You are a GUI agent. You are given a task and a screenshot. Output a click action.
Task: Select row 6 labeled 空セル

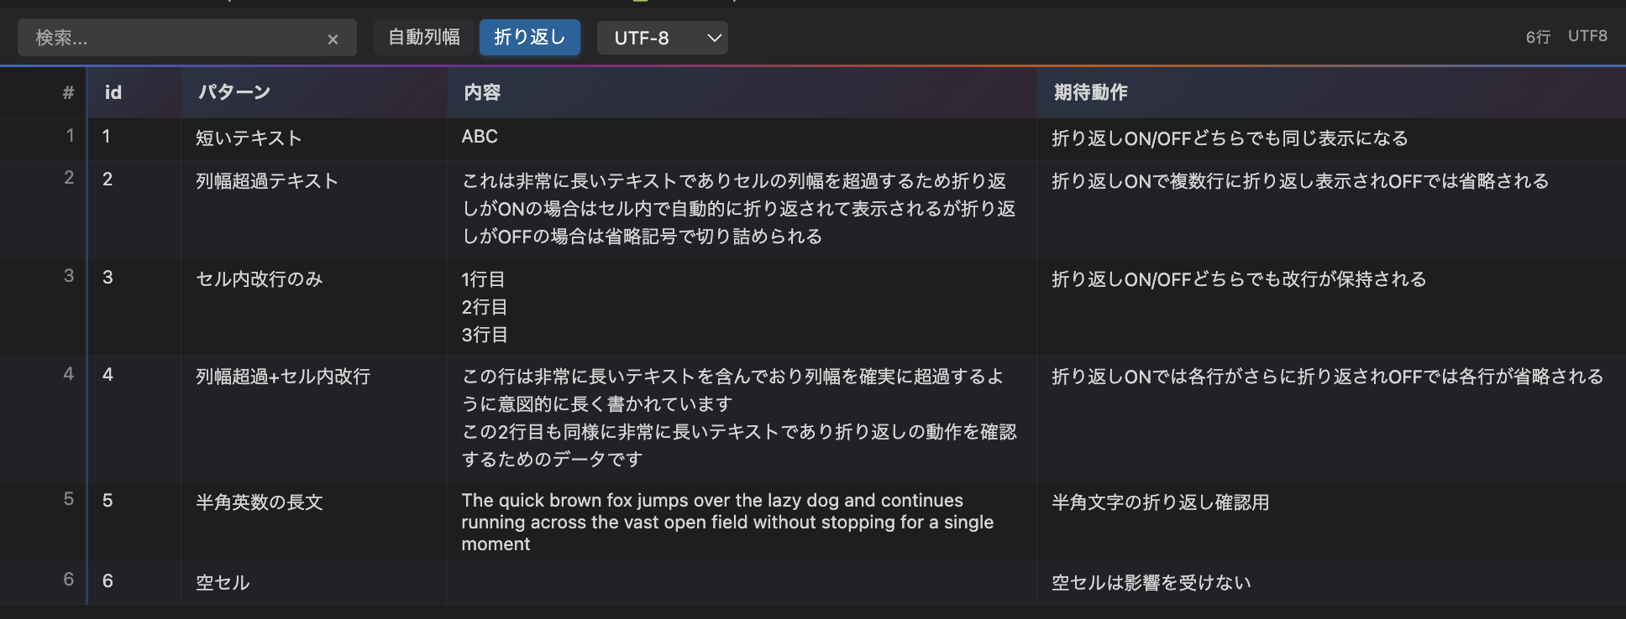pos(222,582)
